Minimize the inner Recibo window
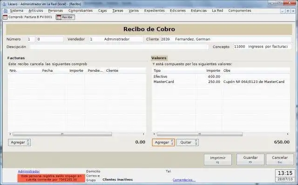Screen dimensions: 298x185 (283, 11)
